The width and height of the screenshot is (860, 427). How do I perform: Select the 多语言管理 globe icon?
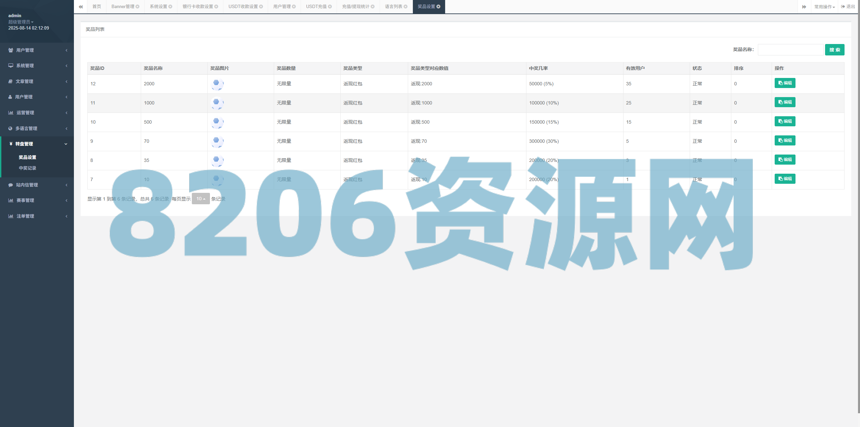click(x=10, y=128)
